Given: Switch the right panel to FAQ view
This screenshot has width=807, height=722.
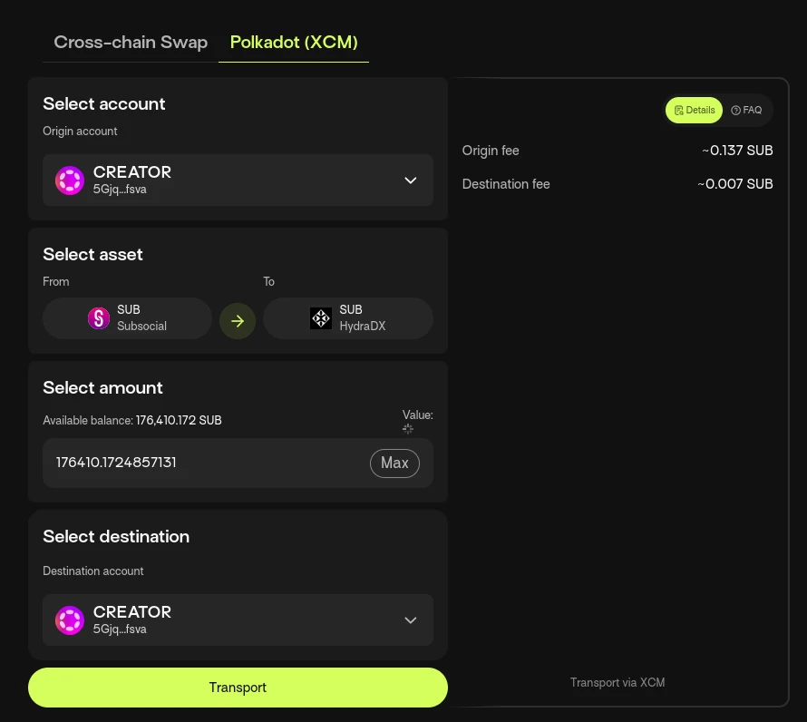Looking at the screenshot, I should click(746, 111).
